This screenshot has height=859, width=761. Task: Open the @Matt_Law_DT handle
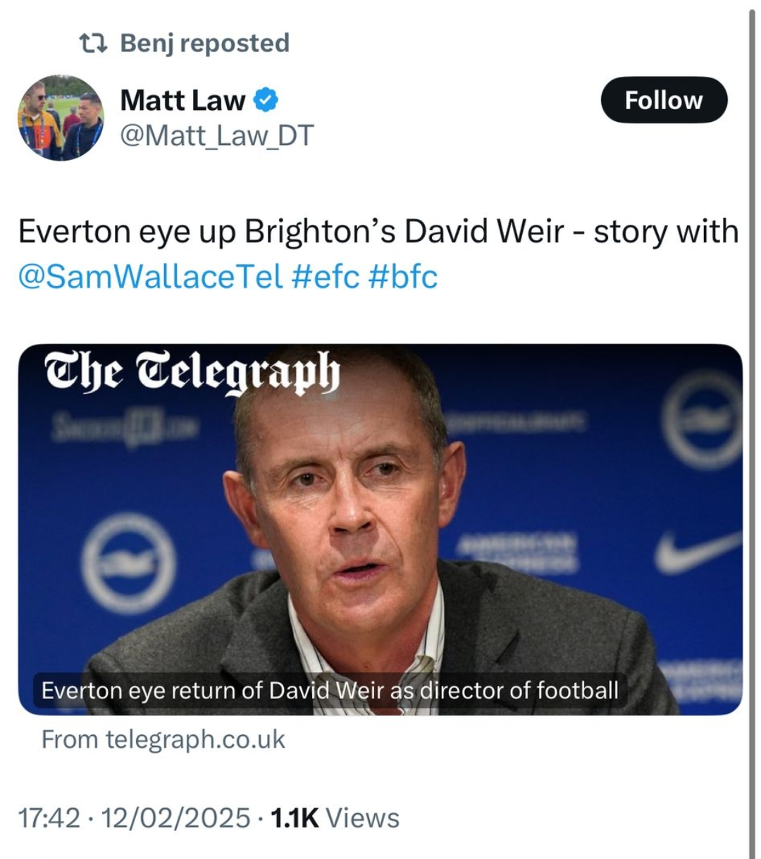point(217,135)
